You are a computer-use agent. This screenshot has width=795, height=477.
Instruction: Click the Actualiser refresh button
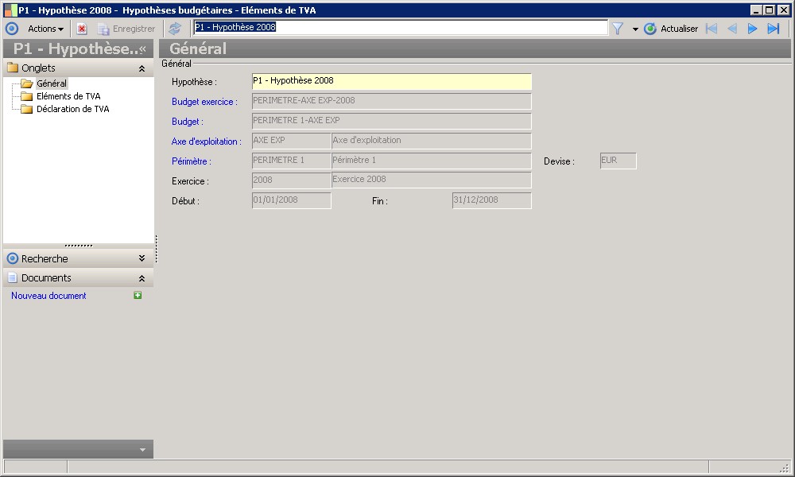tap(671, 29)
